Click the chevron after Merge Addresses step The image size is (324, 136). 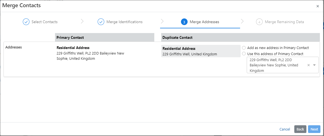tap(242, 21)
